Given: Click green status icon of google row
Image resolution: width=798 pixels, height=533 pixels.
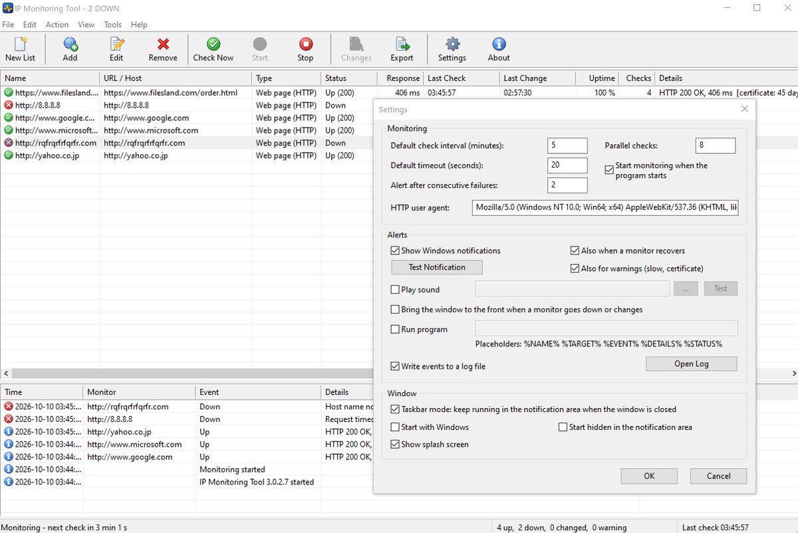Looking at the screenshot, I should tap(9, 118).
